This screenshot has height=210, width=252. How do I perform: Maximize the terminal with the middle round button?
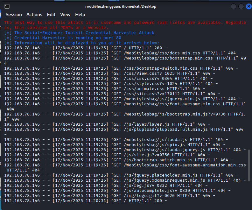[x=241, y=6]
